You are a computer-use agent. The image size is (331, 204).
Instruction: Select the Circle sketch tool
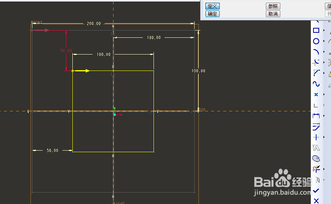[x=316, y=41]
